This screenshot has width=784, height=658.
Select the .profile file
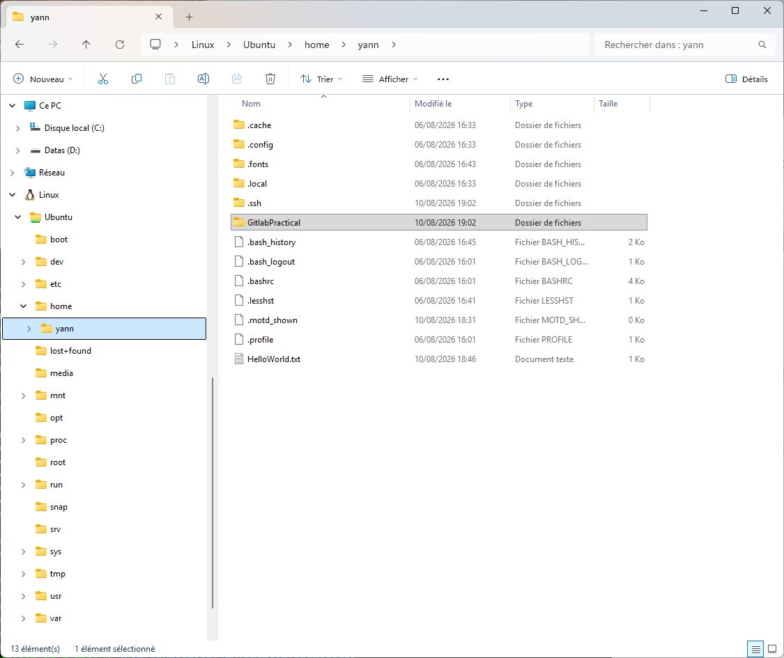(x=439, y=339)
